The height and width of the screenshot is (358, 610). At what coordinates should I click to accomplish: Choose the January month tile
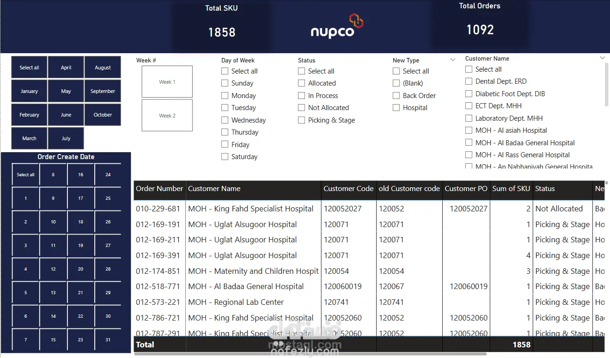click(29, 91)
